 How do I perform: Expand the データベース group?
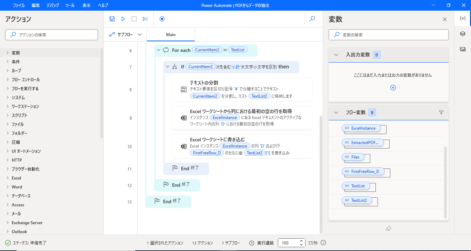pos(8,196)
